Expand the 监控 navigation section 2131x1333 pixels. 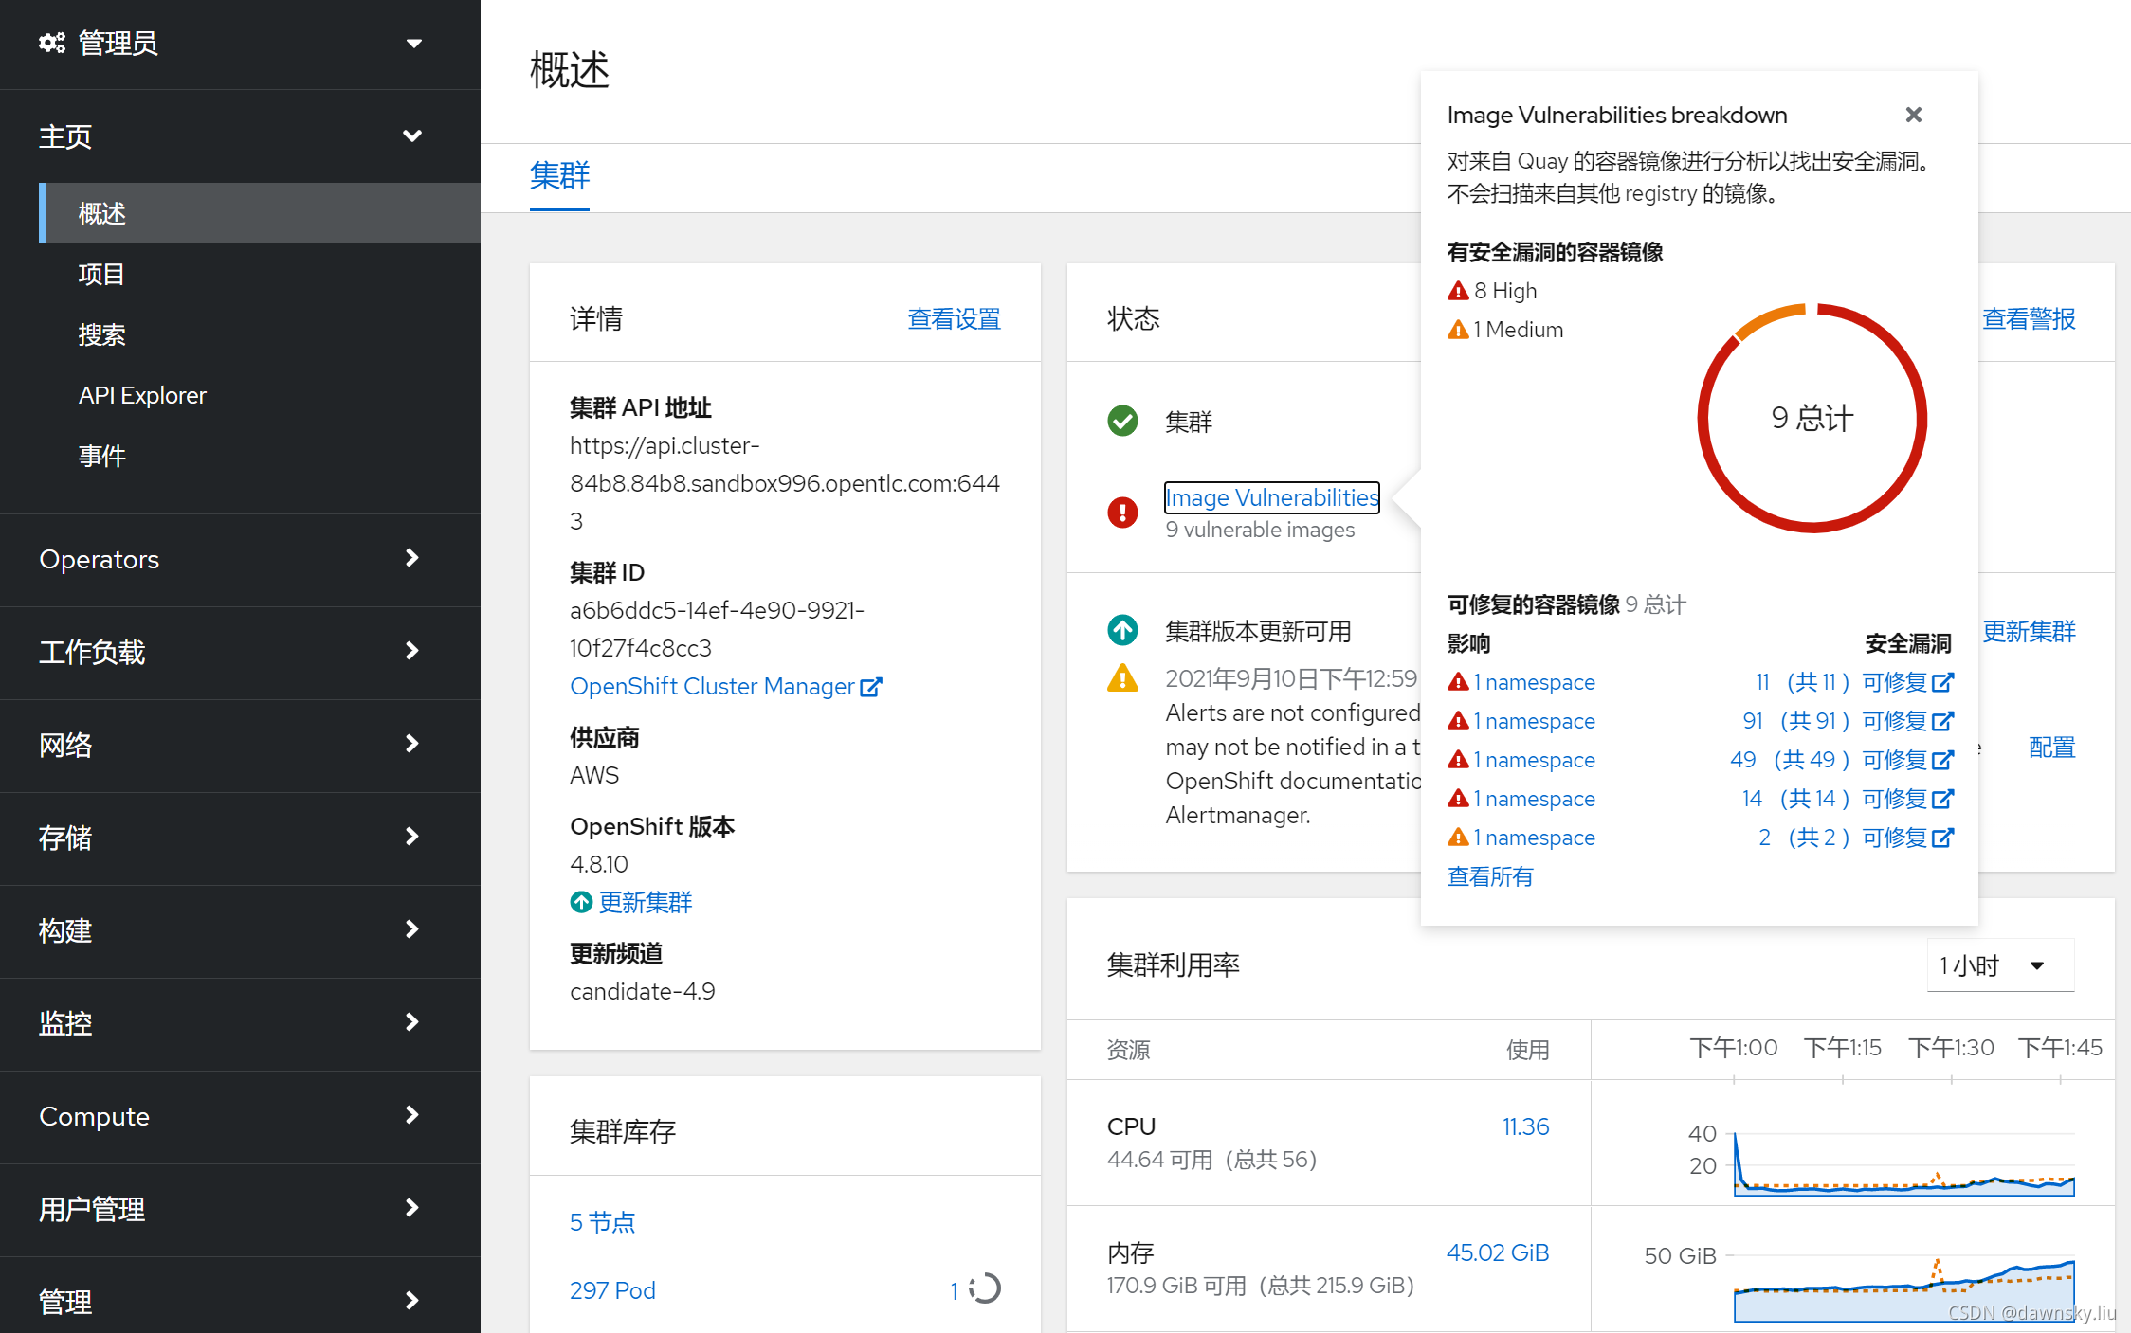point(240,1023)
